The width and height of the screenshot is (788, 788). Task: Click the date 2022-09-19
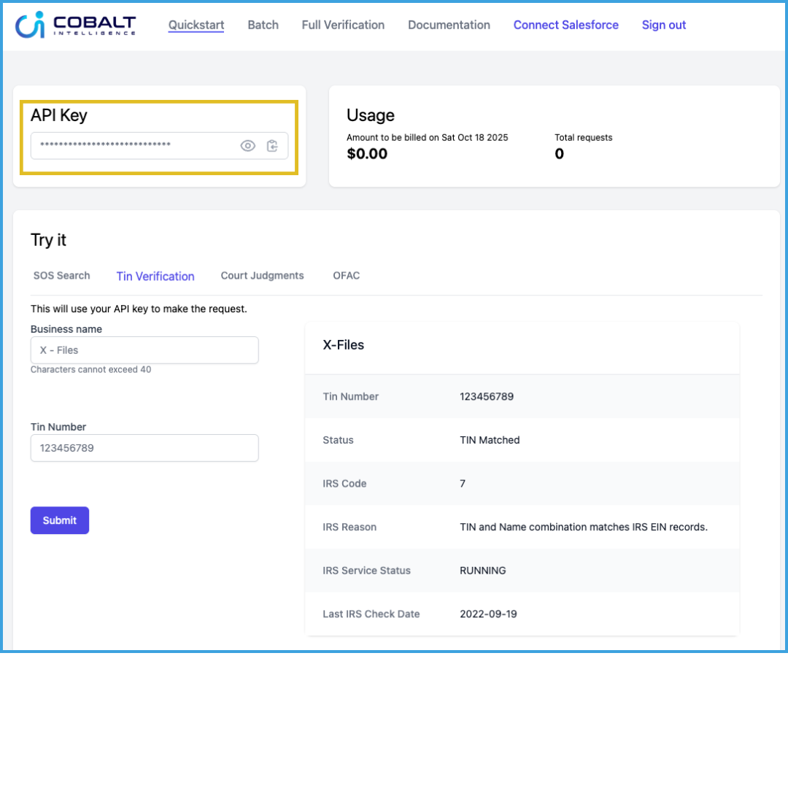tap(488, 614)
